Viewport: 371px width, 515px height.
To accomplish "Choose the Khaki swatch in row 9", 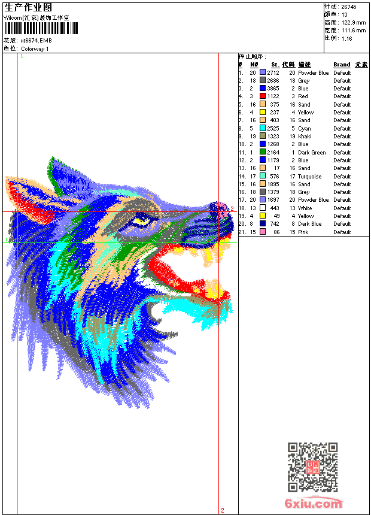I will click(263, 136).
